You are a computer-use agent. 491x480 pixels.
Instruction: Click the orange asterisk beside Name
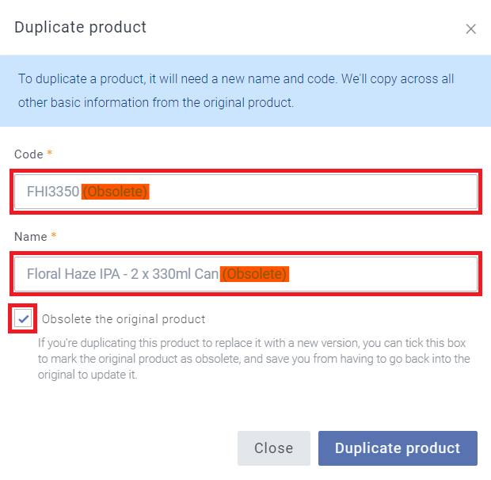(54, 235)
